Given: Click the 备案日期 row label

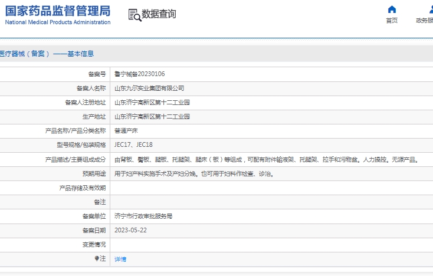Looking at the screenshot, I should [94, 230].
